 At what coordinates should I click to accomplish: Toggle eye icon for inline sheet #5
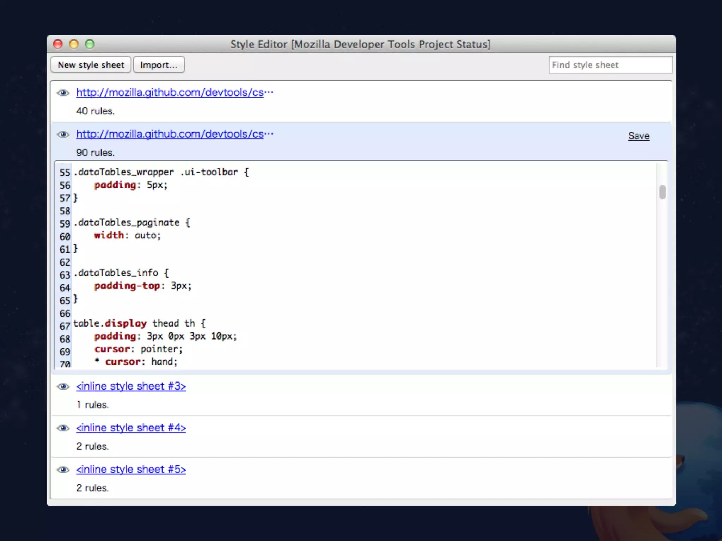point(63,470)
